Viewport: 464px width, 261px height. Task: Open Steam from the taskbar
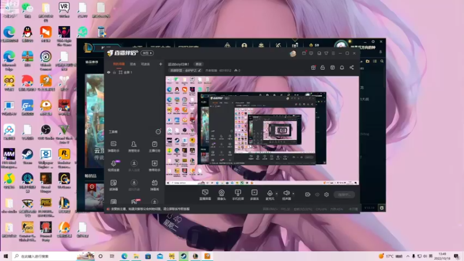tap(183, 256)
